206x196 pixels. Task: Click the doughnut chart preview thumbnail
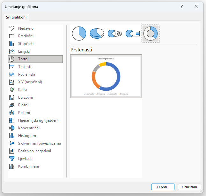point(106,76)
